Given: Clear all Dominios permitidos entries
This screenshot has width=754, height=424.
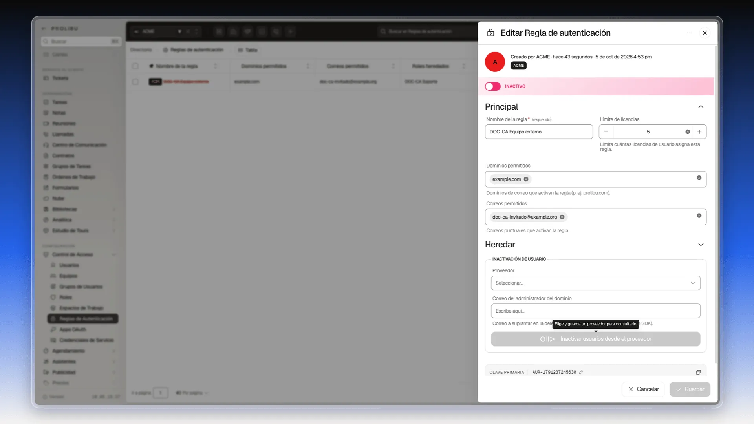Looking at the screenshot, I should [x=699, y=178].
